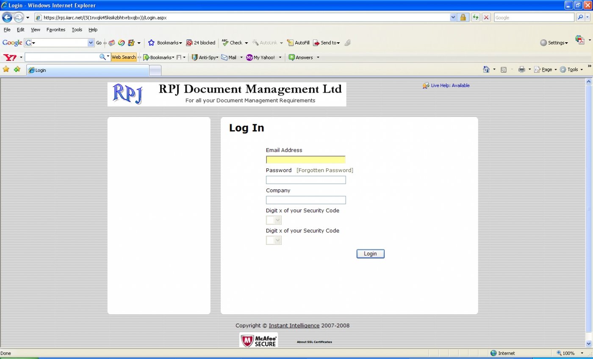Click the Google toolbar logo
The width and height of the screenshot is (593, 359).
12,43
